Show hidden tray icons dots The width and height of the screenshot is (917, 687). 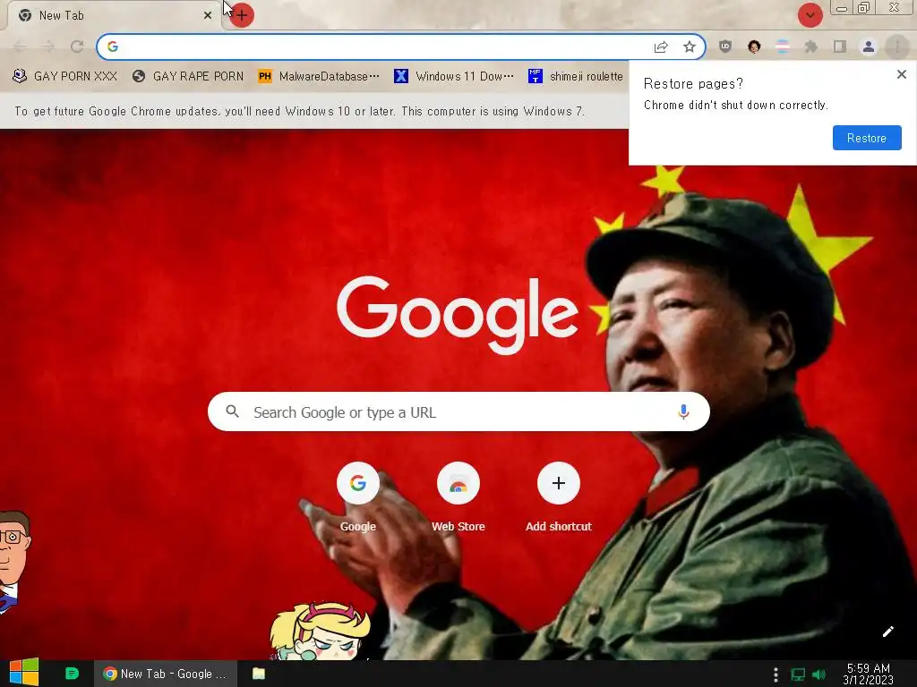(776, 674)
